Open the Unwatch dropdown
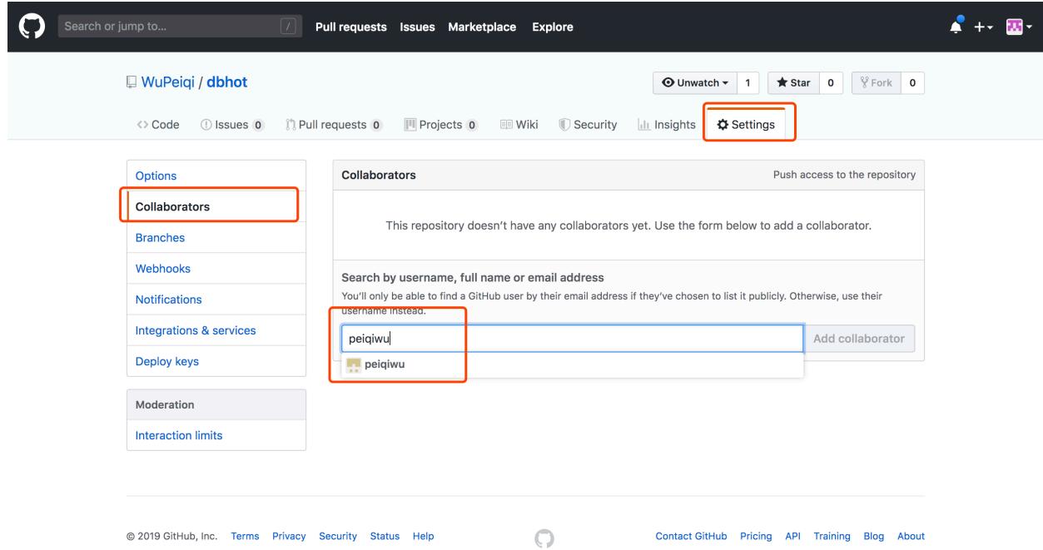The width and height of the screenshot is (1043, 550). (x=694, y=83)
